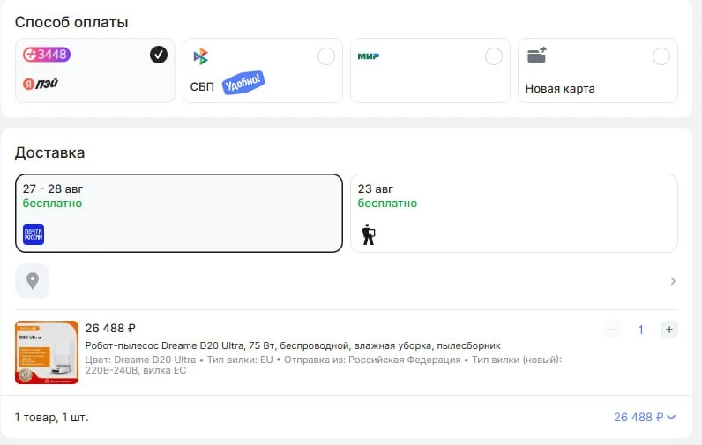Click the pink 3448 card badge

click(47, 55)
